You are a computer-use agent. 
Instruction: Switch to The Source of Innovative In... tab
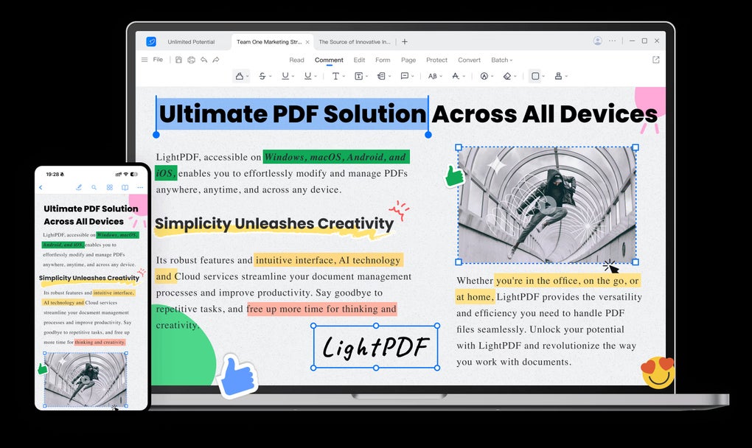[x=355, y=42]
